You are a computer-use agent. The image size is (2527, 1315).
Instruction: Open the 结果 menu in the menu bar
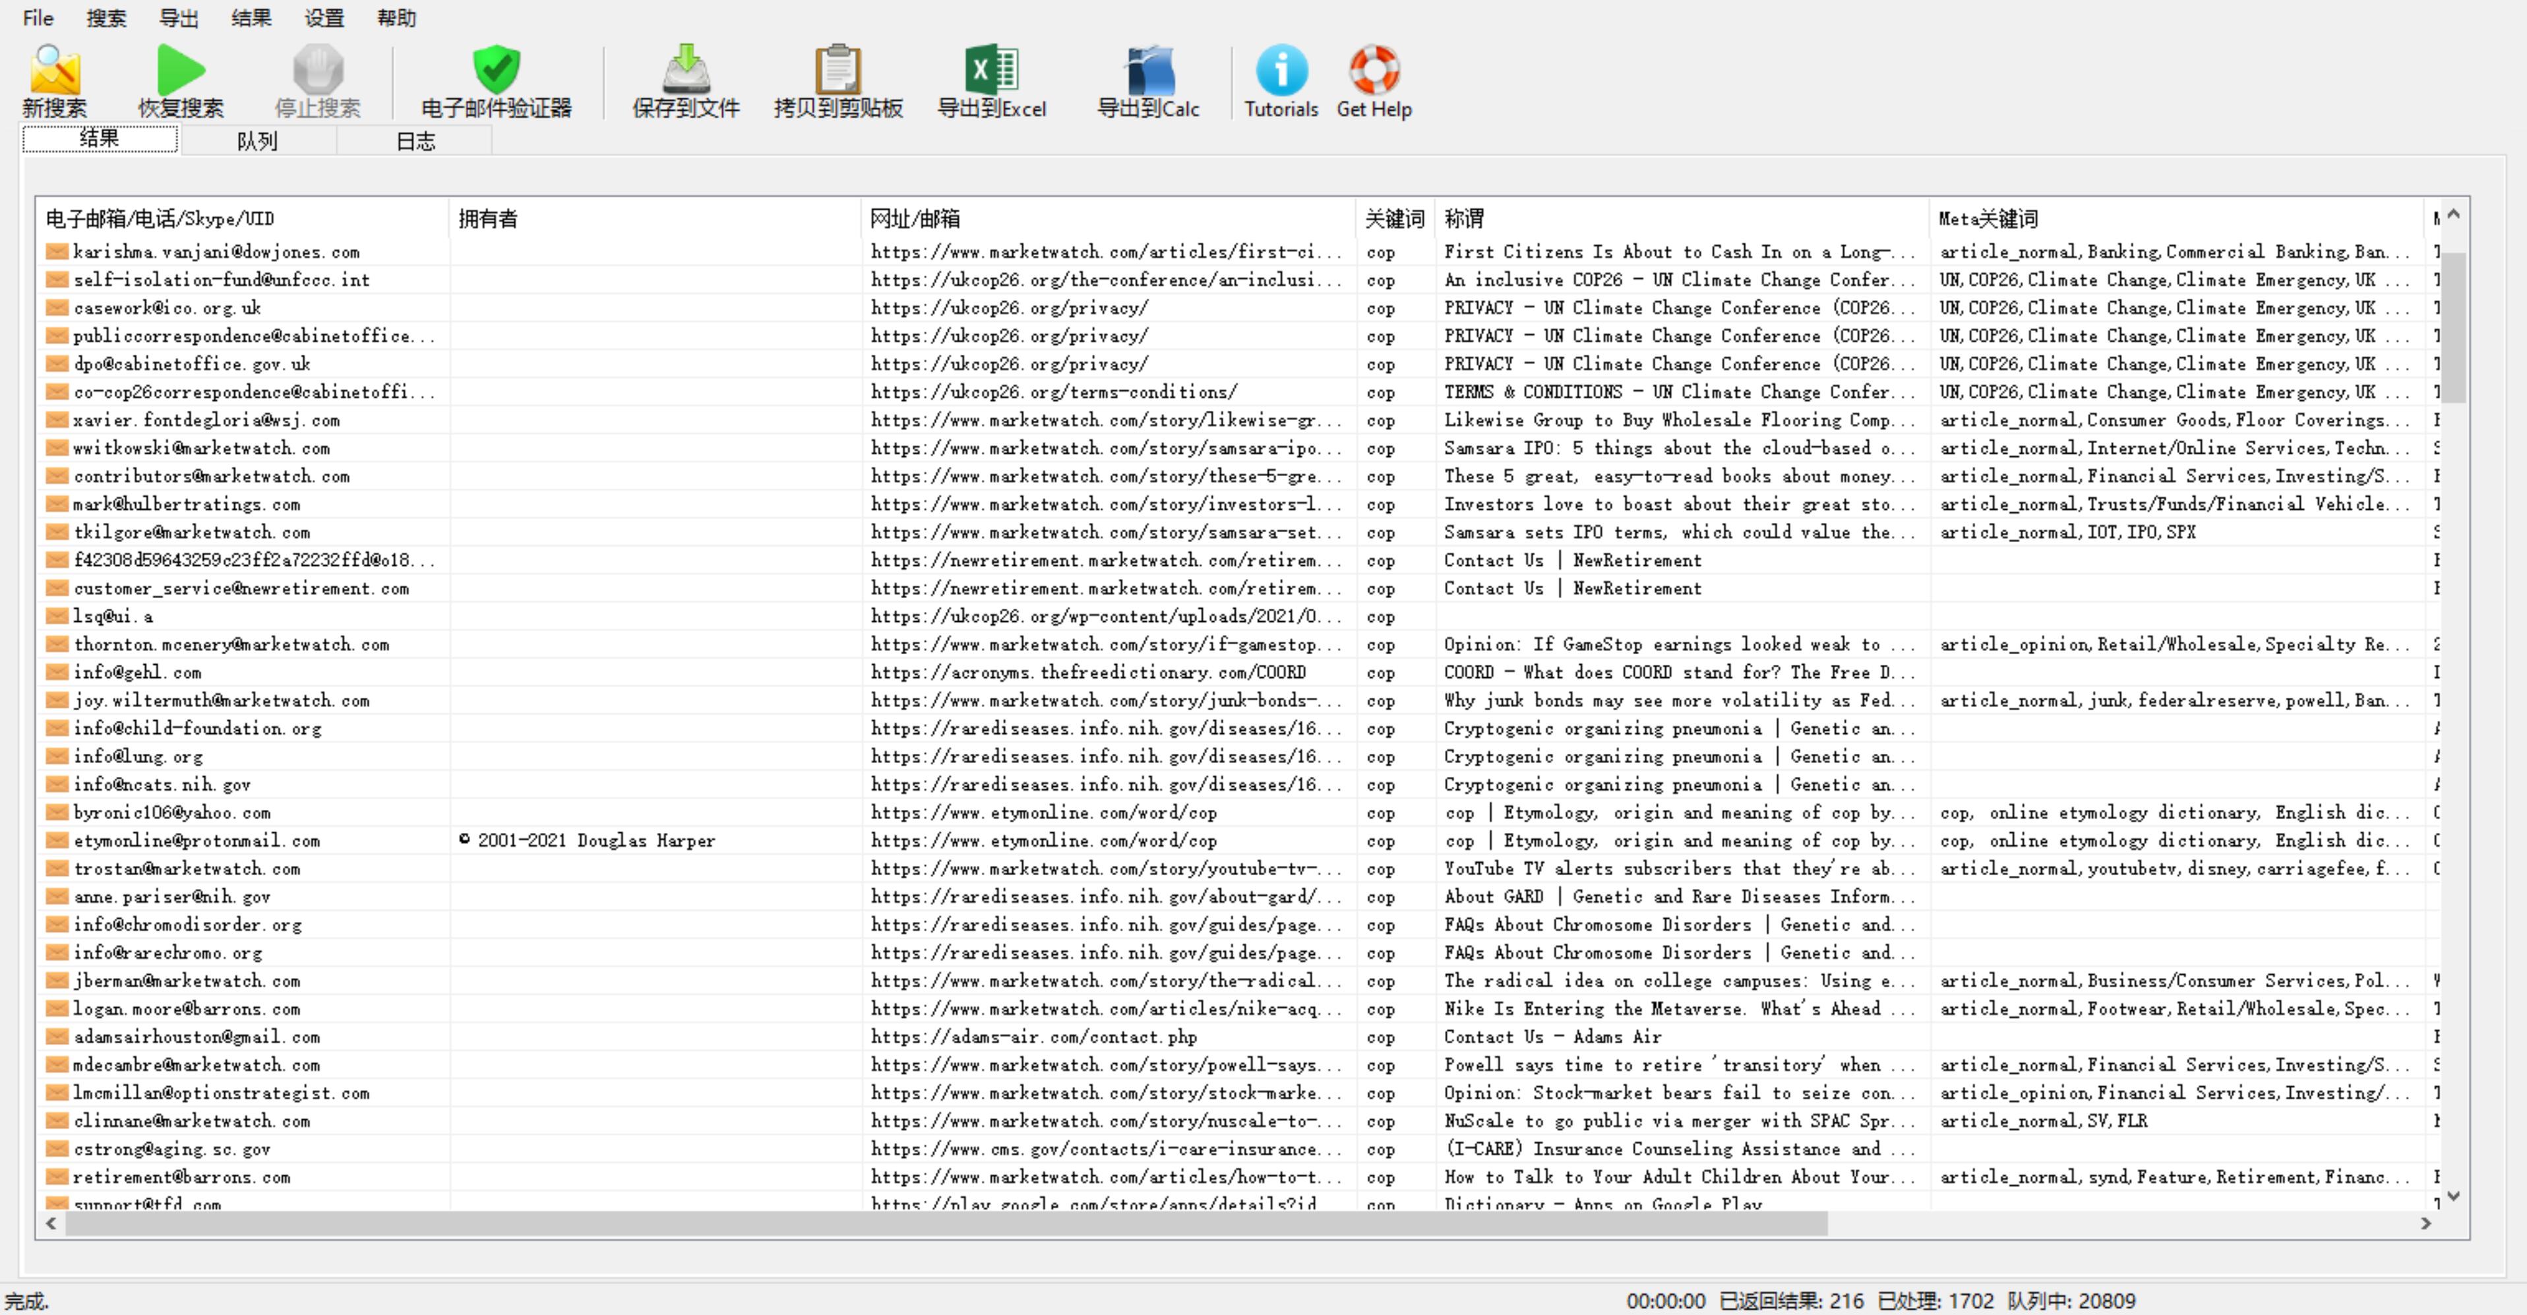(251, 18)
